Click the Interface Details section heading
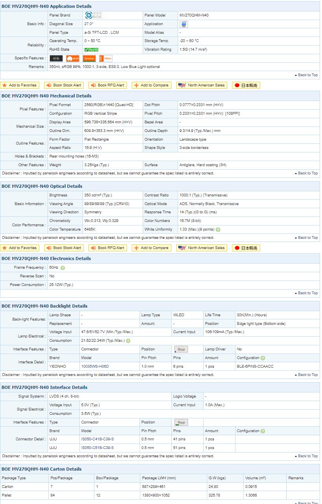The height and width of the screenshot is (504, 322). pos(44,387)
